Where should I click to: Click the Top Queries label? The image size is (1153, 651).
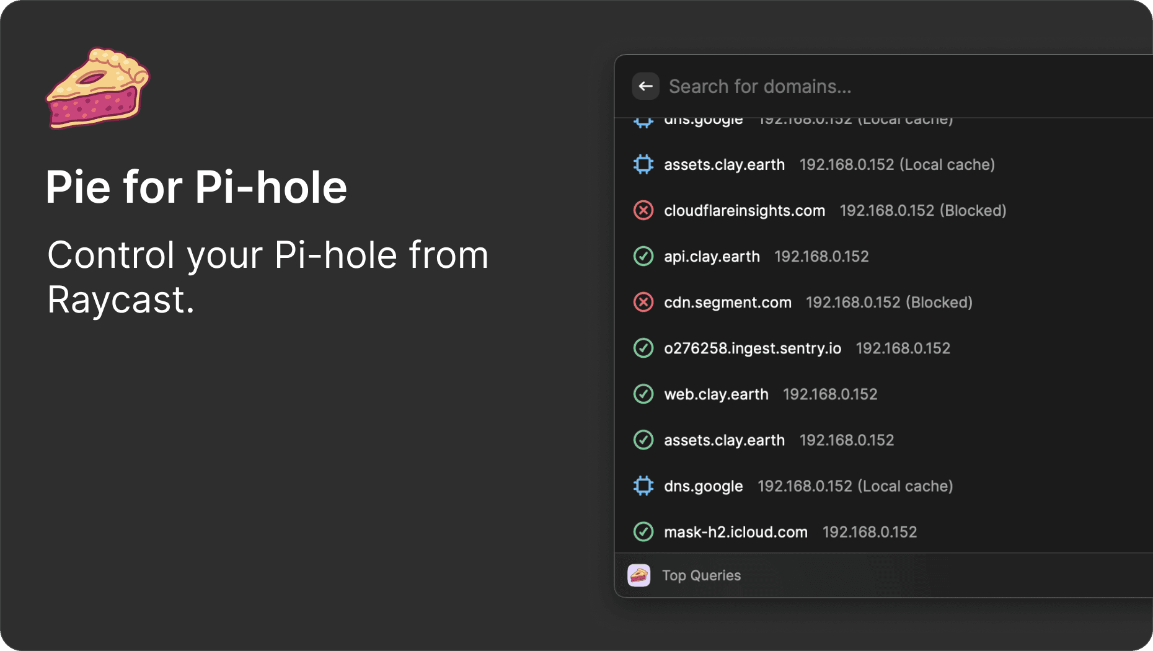701,575
